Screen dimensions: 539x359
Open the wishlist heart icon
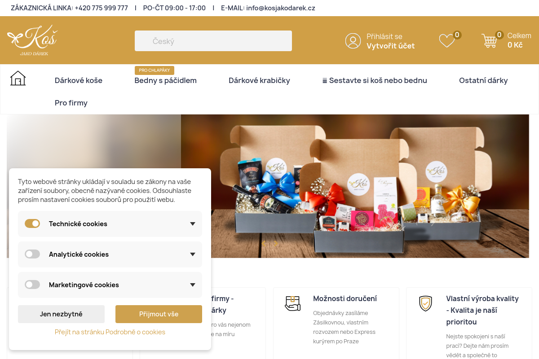(x=447, y=41)
